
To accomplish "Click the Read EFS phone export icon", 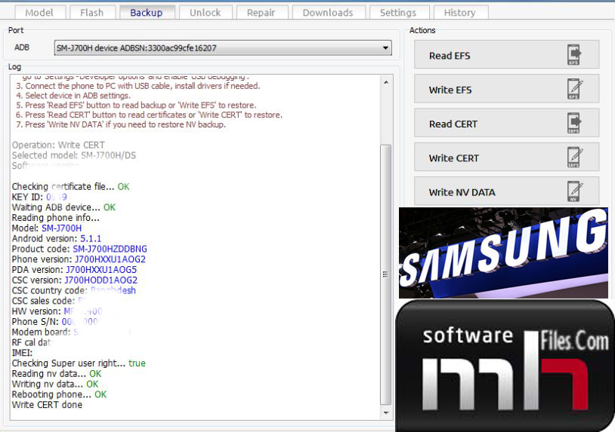I will (x=575, y=54).
